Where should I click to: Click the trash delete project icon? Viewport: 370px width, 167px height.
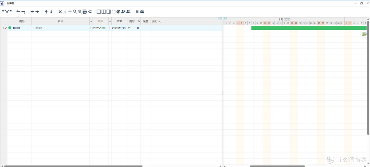pos(137,12)
